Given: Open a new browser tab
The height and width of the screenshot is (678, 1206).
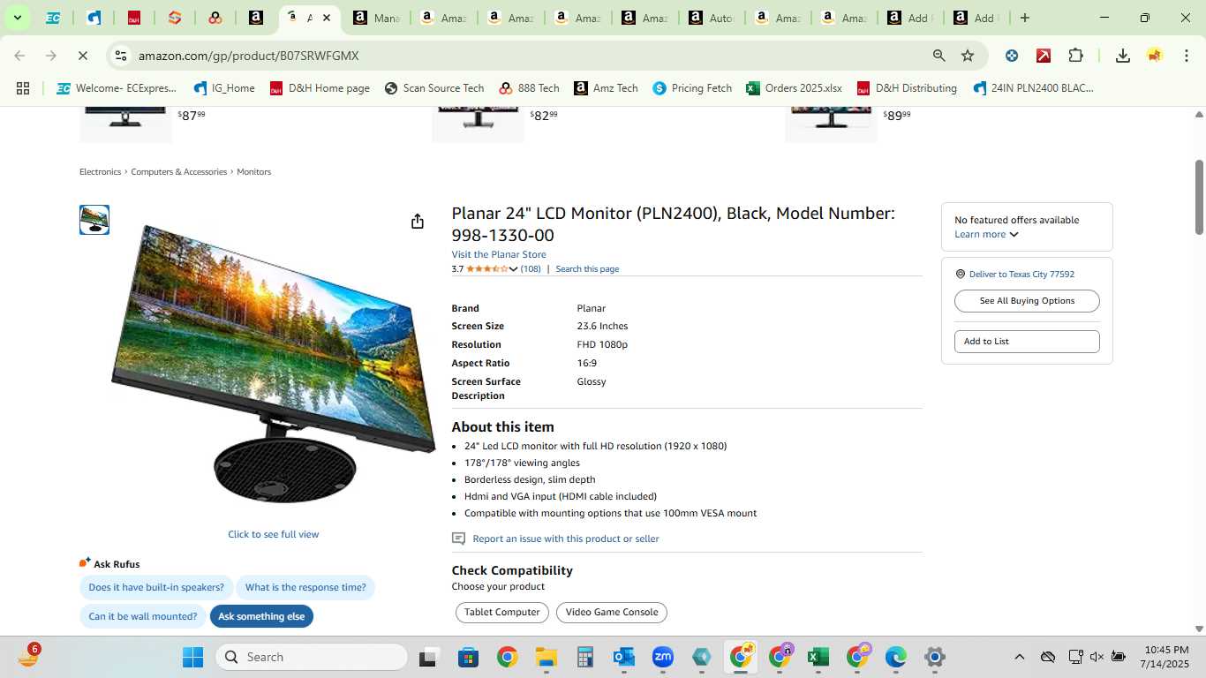Looking at the screenshot, I should (x=1024, y=18).
